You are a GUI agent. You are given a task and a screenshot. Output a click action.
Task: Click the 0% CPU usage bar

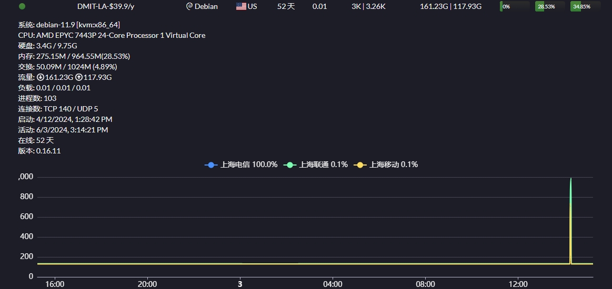(x=515, y=6)
